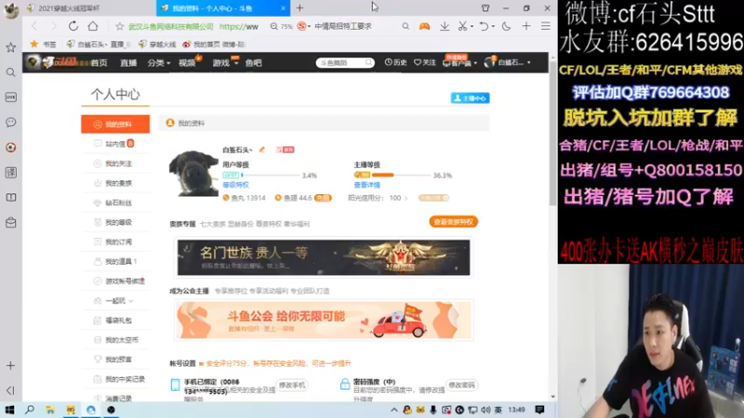
Task: Open the sidebar chat bubble icon
Action: click(10, 123)
